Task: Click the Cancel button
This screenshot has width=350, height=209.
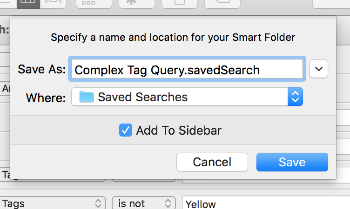Action: tap(212, 162)
